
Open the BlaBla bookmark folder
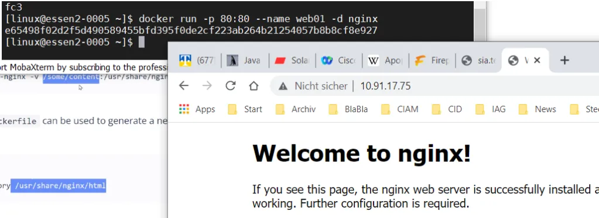click(x=348, y=109)
